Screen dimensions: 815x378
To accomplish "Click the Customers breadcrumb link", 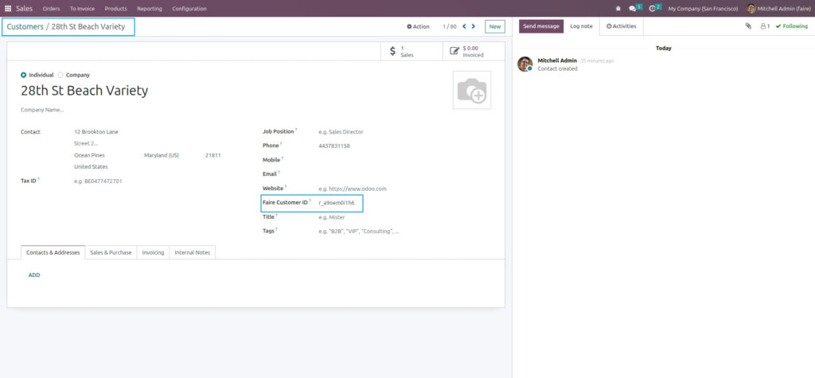I will tap(25, 27).
